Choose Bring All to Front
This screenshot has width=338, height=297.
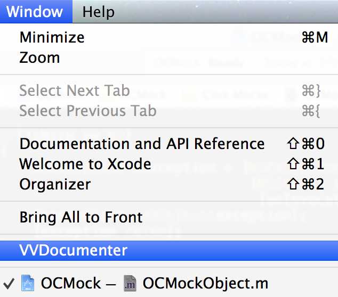pos(81,217)
